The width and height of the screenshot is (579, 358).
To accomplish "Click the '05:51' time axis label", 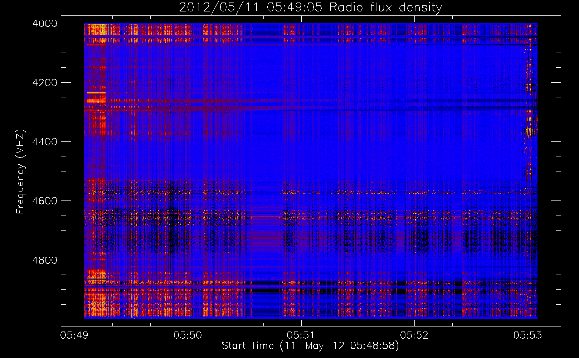I will point(301,335).
